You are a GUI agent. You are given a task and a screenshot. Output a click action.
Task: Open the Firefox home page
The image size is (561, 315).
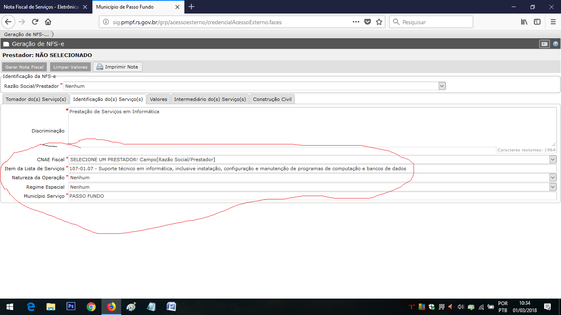pyautogui.click(x=48, y=22)
